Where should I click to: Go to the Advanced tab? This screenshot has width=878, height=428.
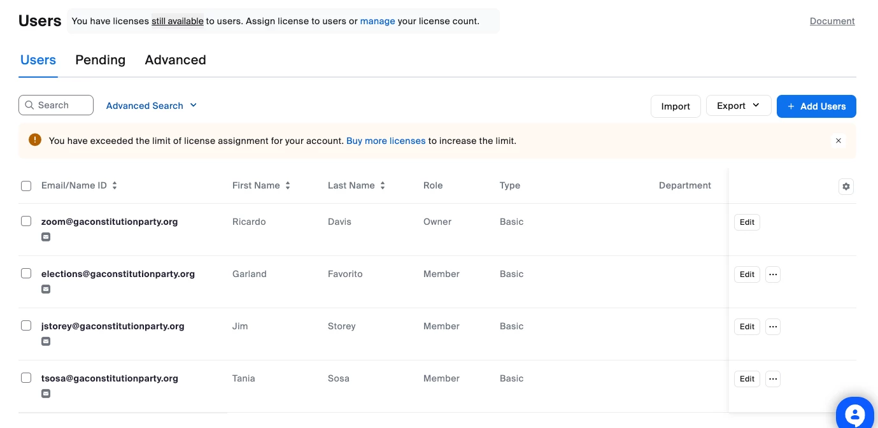pyautogui.click(x=175, y=60)
